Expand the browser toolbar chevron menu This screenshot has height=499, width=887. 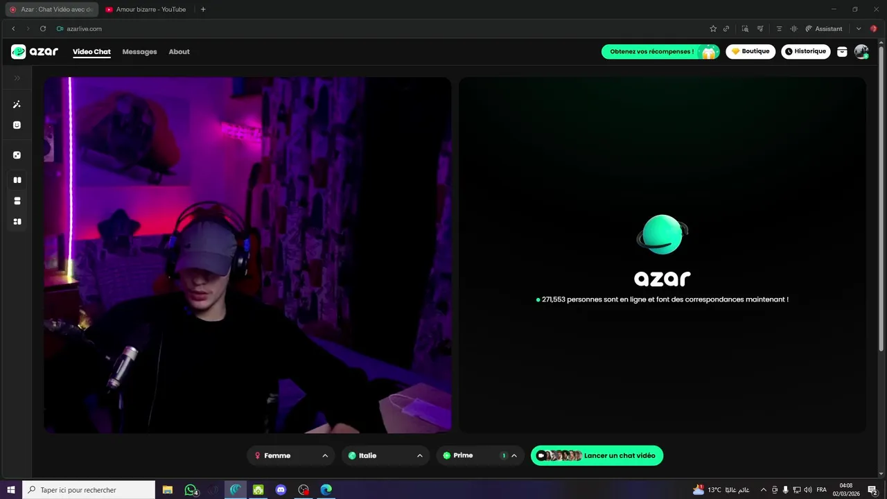[x=859, y=28]
